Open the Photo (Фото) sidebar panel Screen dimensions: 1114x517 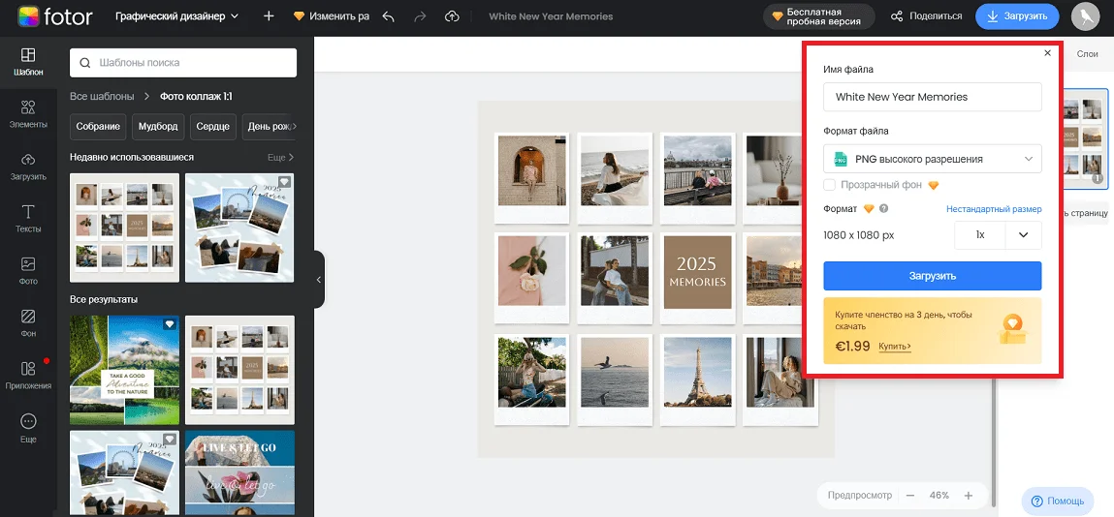(28, 269)
